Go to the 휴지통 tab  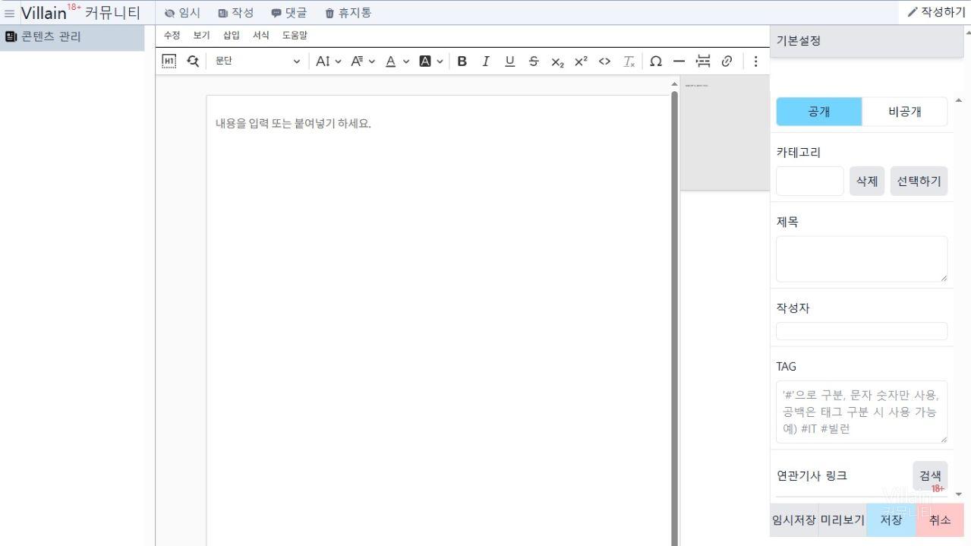coord(348,13)
